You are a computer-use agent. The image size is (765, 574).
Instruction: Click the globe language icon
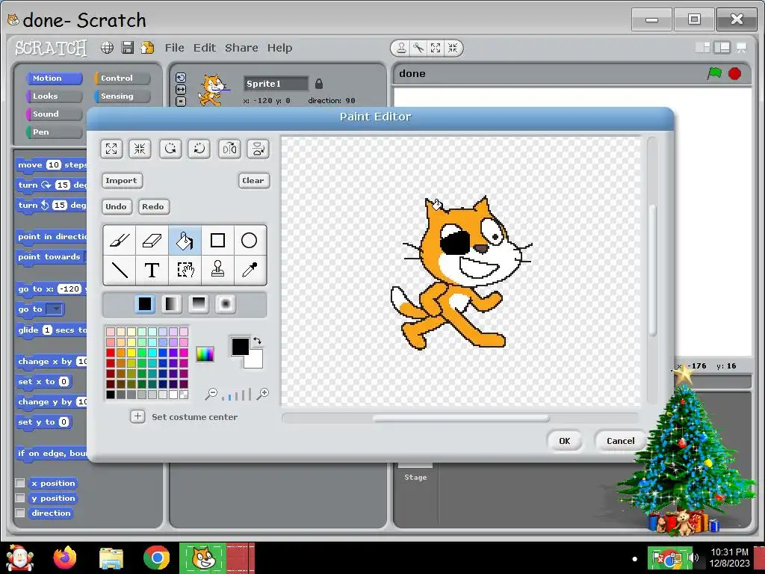pyautogui.click(x=108, y=48)
